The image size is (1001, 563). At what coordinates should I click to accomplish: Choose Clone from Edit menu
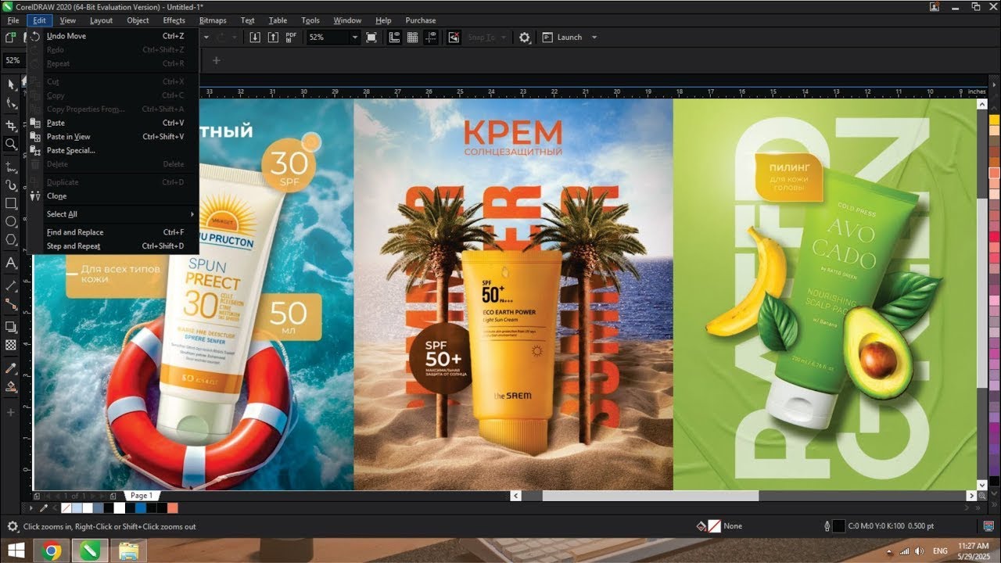113,196
